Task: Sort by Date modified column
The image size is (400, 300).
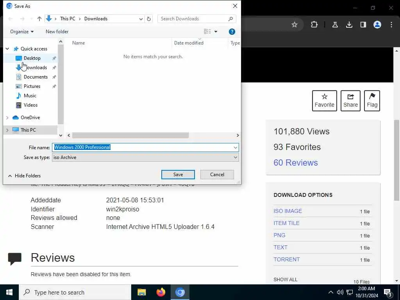Action: (x=189, y=43)
